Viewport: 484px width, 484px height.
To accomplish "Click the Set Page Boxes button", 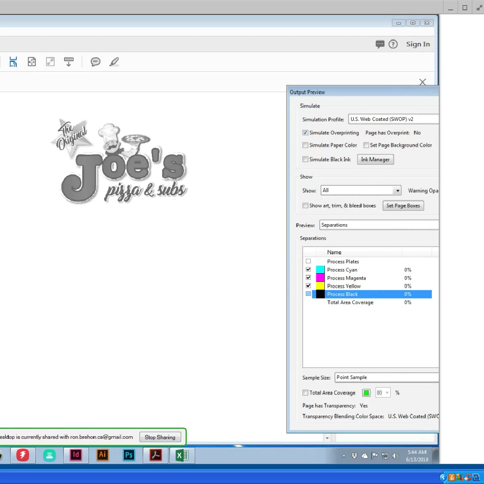I will coord(403,206).
